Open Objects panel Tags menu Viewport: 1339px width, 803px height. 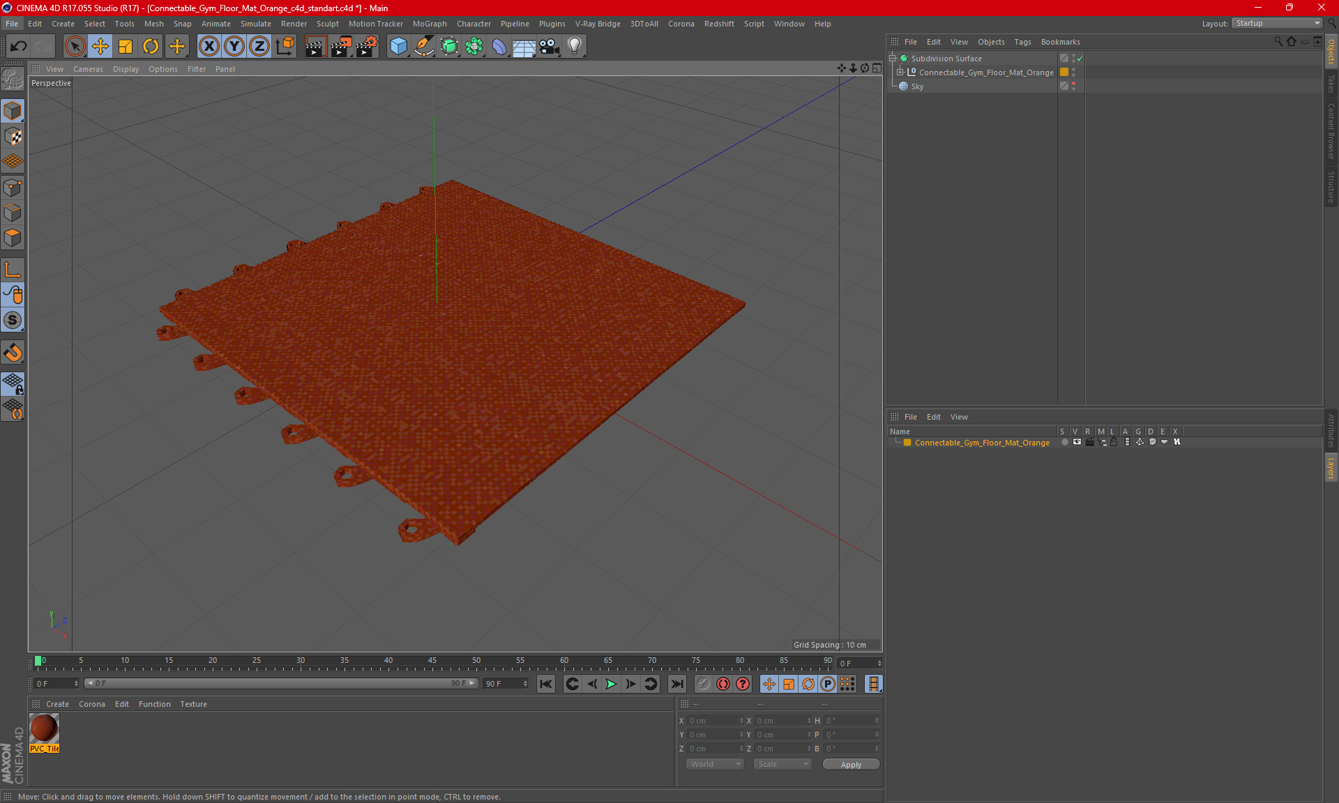1022,42
